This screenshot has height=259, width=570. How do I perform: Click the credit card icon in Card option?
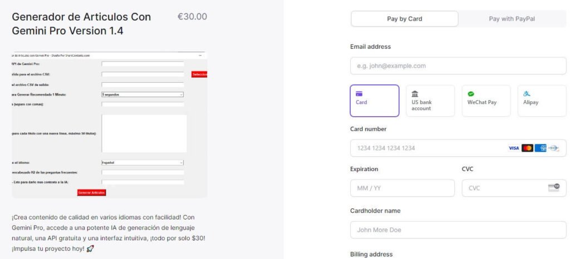359,93
